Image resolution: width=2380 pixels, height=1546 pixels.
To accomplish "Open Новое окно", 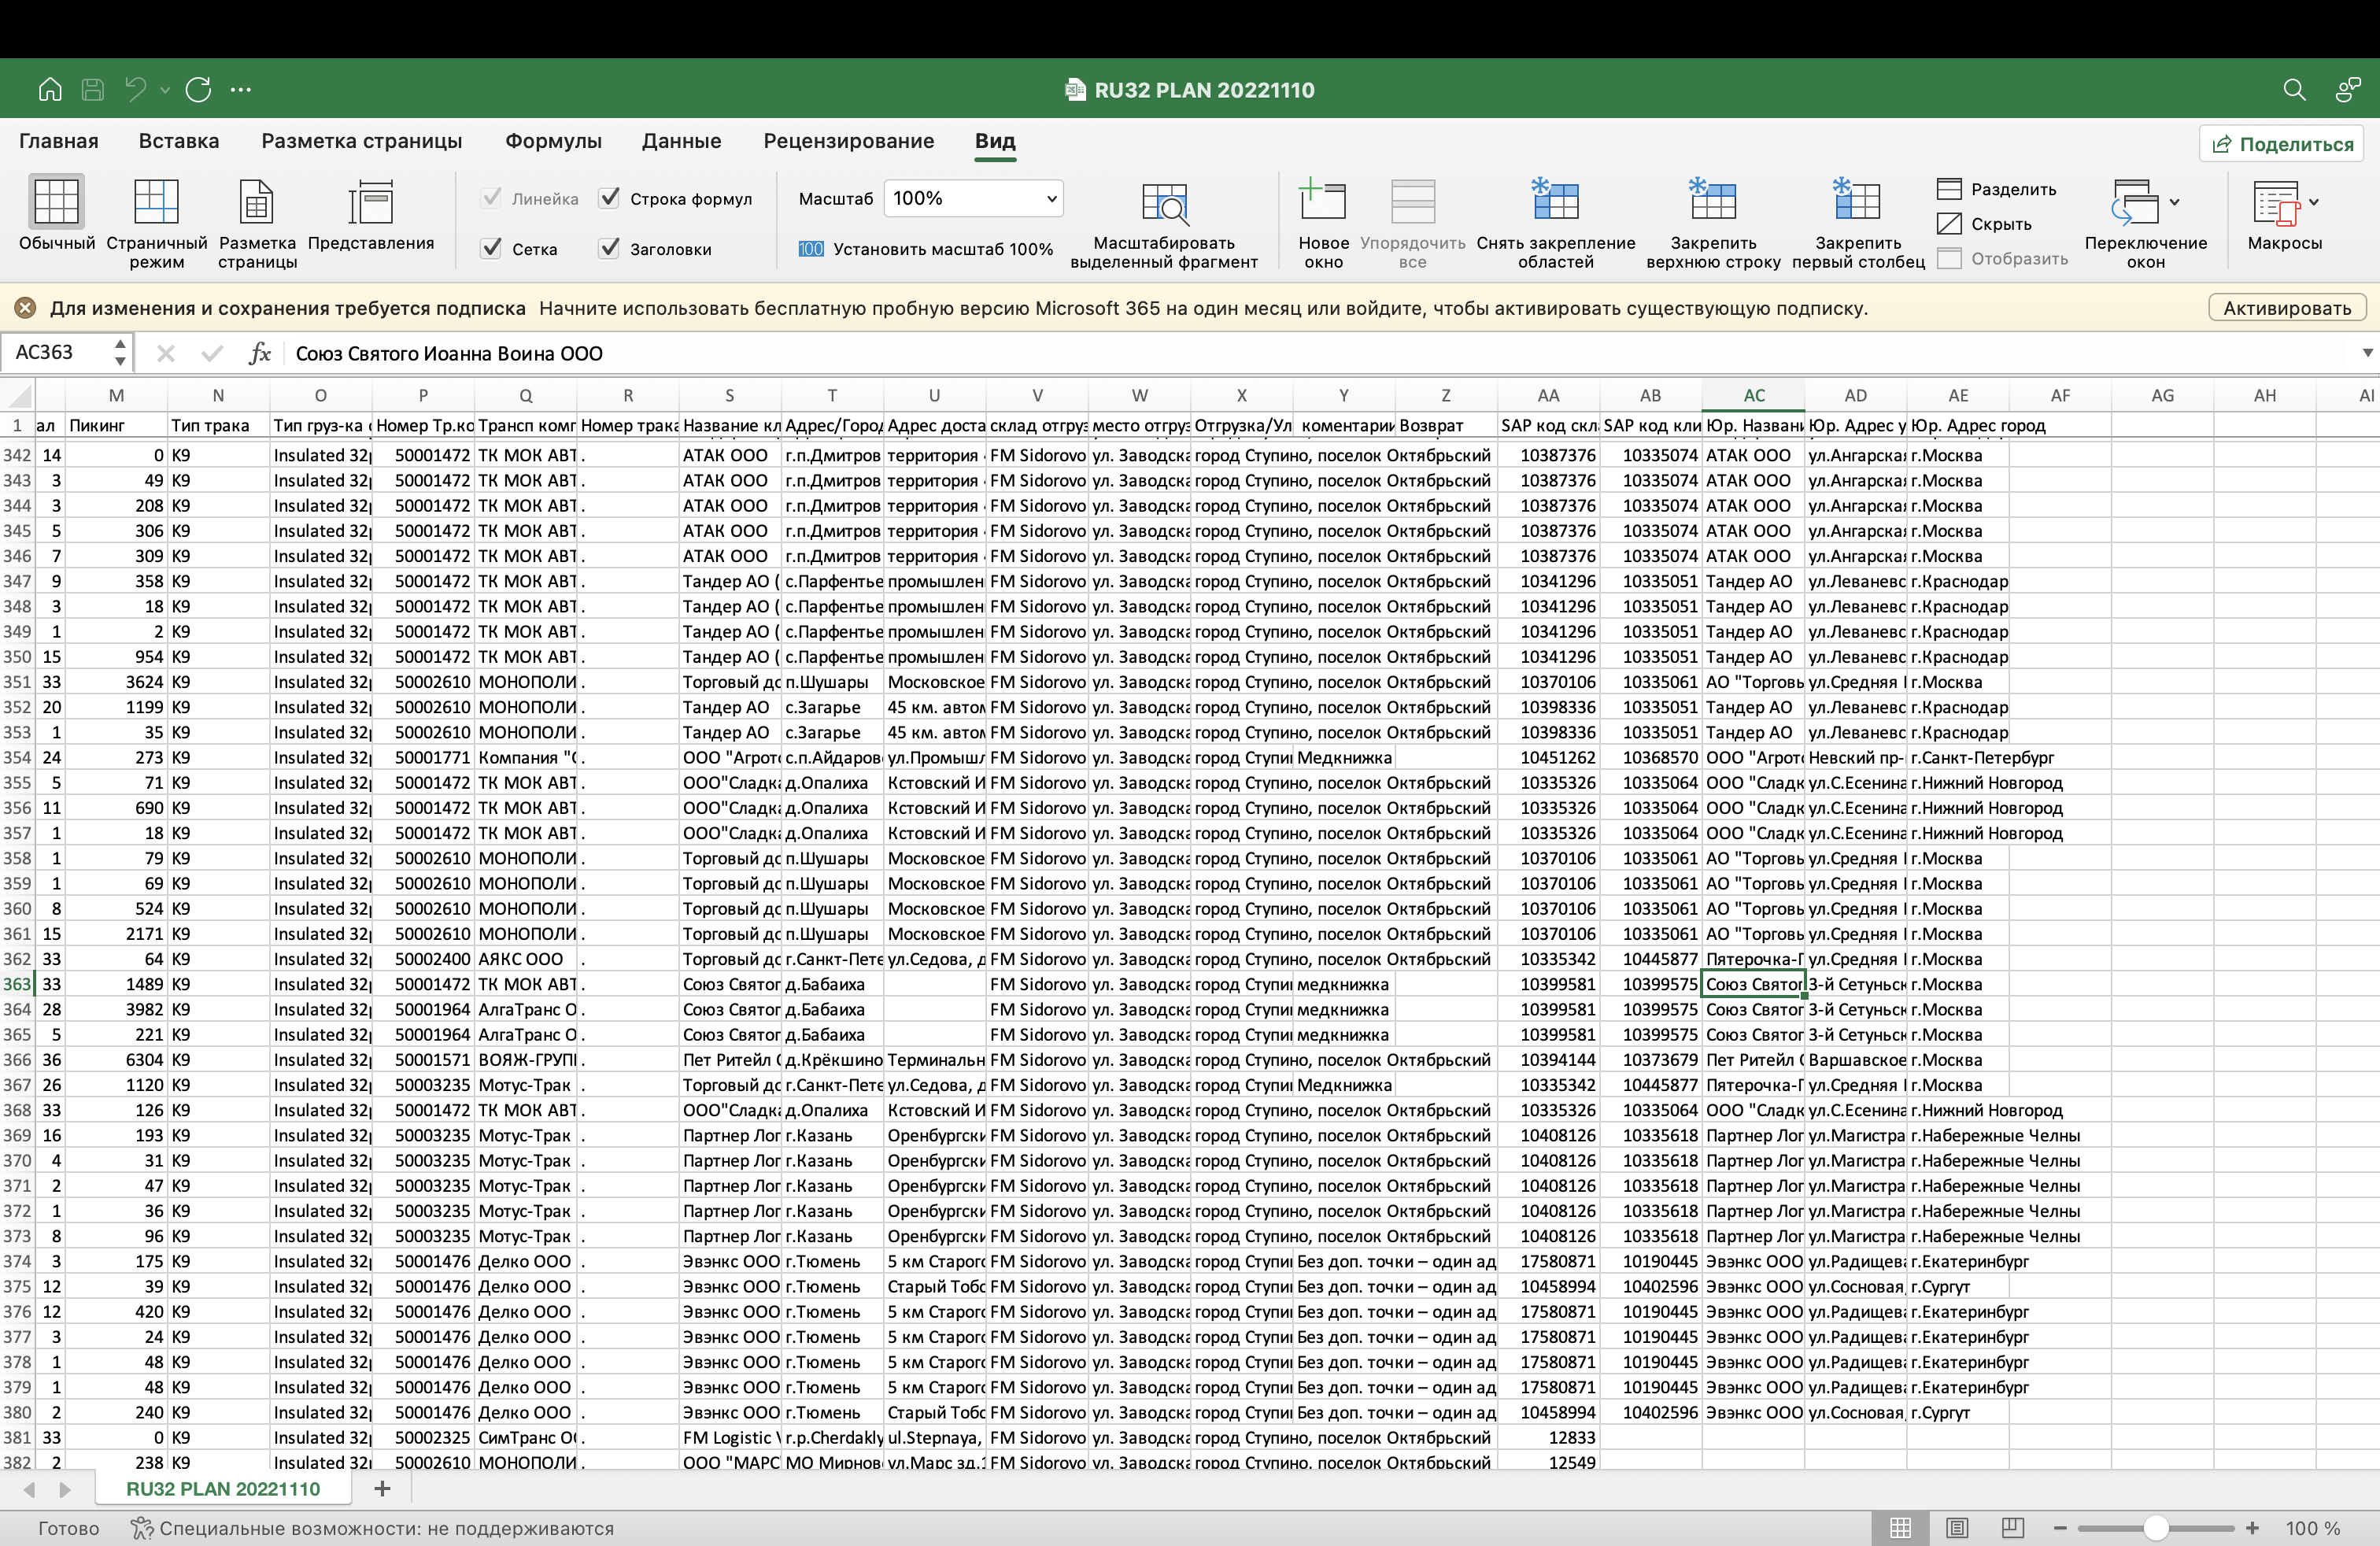I will click(x=1323, y=224).
